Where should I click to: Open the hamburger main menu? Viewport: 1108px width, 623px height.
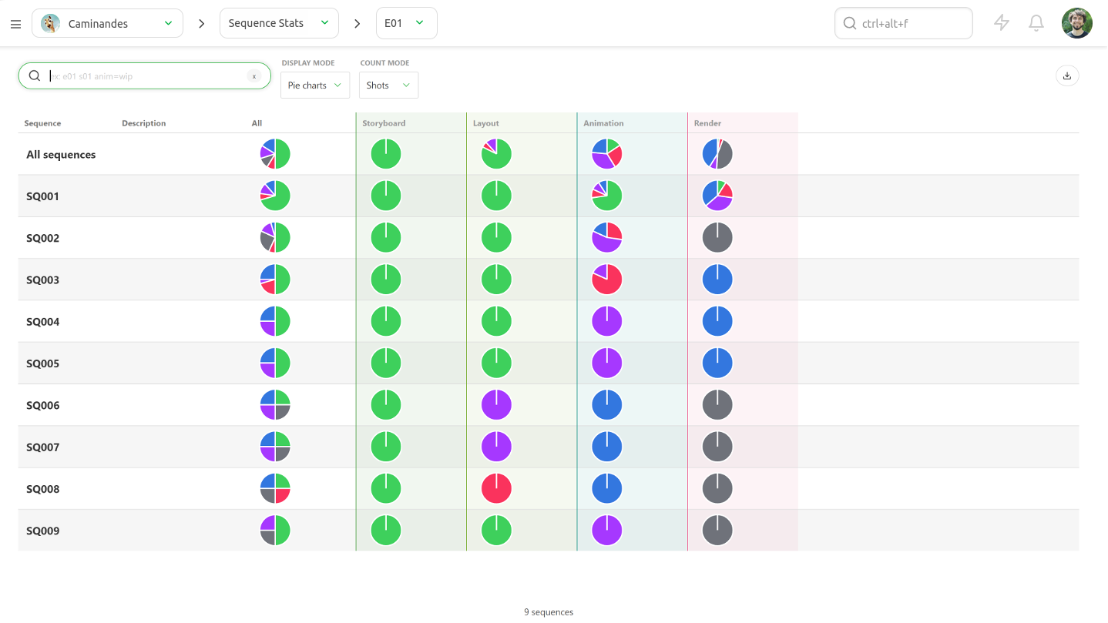click(15, 24)
